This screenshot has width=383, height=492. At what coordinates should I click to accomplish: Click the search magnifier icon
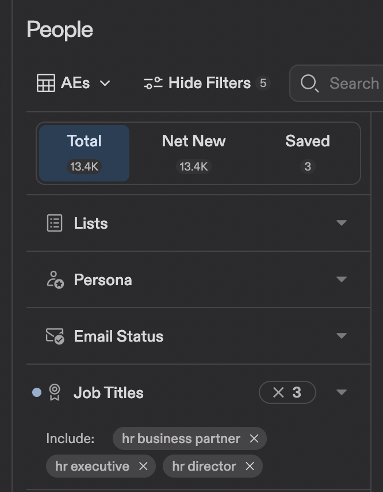[309, 84]
